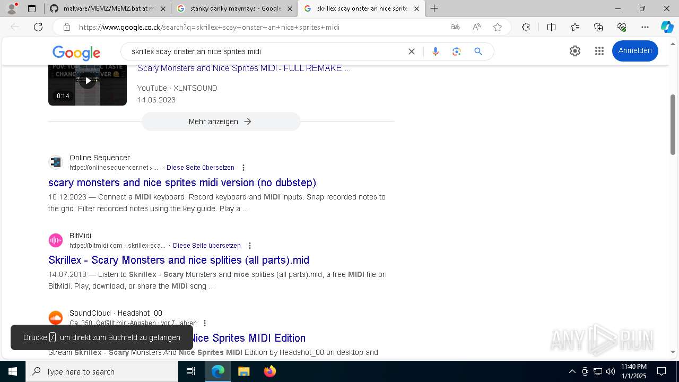Clear the Google search box text

412,51
